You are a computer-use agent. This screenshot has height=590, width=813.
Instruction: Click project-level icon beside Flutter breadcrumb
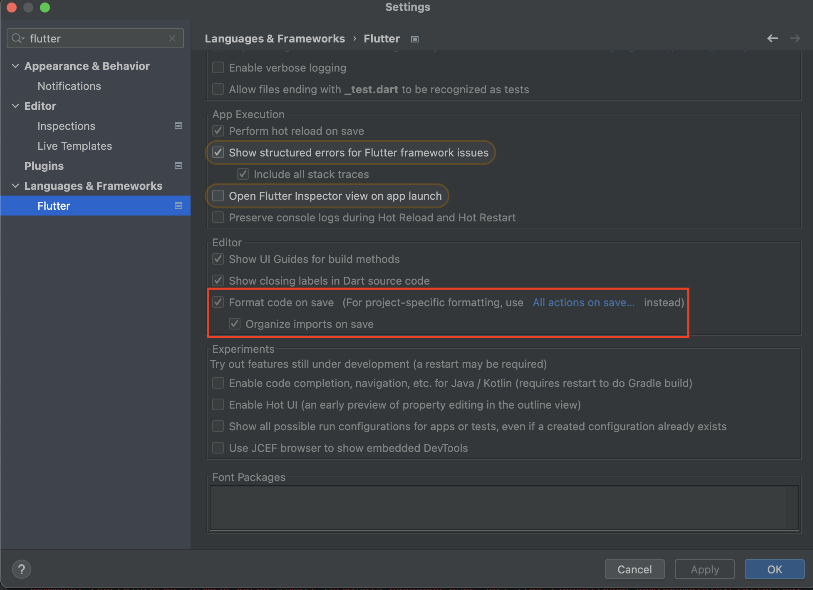[x=414, y=39]
